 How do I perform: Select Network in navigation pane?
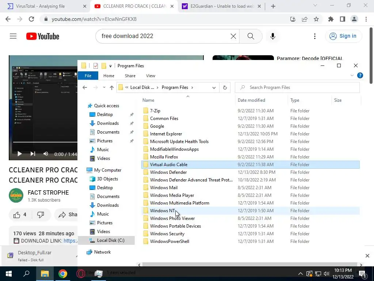coord(102,252)
